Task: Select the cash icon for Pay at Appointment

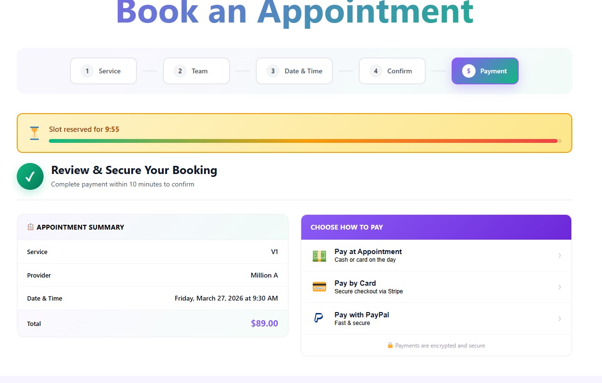Action: [319, 255]
